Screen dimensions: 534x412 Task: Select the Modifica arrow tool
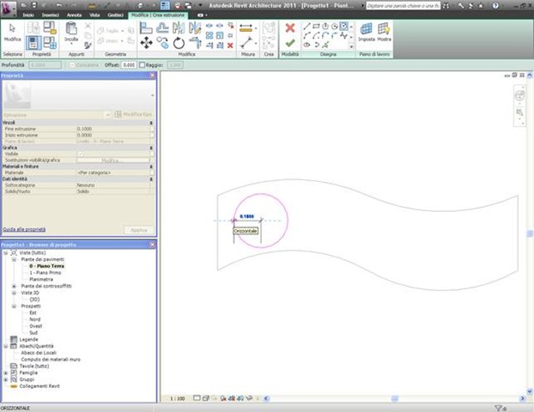point(12,31)
